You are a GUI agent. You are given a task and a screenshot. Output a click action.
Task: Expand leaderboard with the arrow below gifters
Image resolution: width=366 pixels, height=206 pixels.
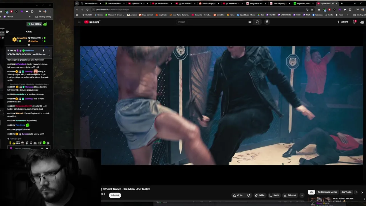point(29,45)
